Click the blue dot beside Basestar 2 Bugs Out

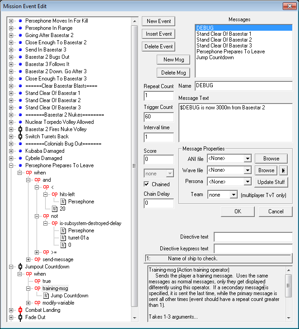[20, 57]
